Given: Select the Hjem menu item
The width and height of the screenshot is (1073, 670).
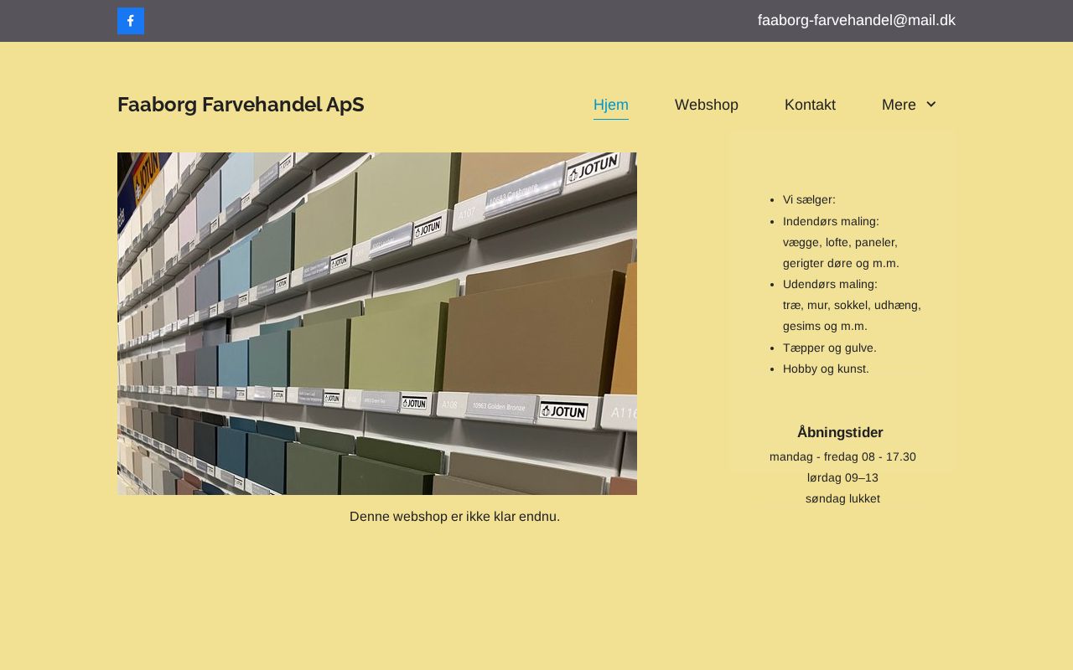Looking at the screenshot, I should pos(611,105).
